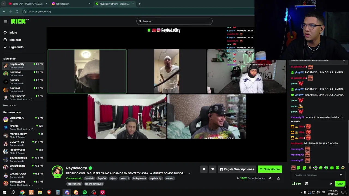Select the lonchedehuevito tag

coord(94,184)
